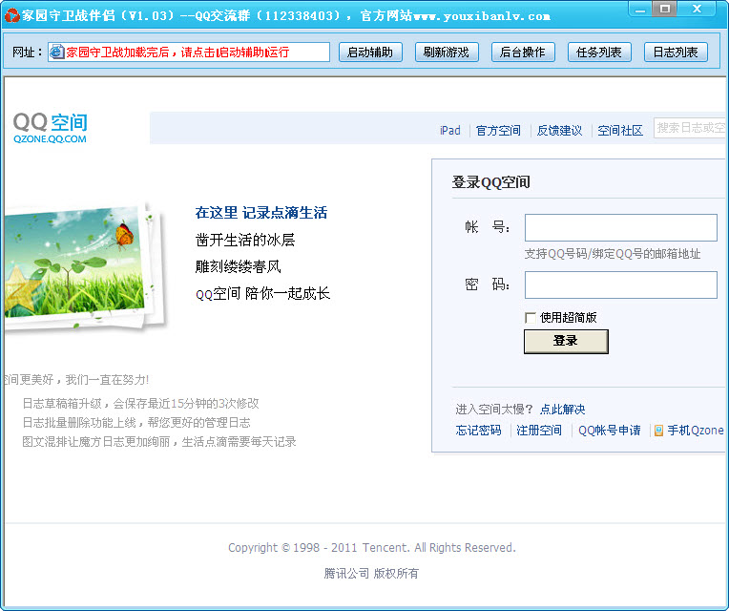The width and height of the screenshot is (729, 611).
Task: Click the 登录QQ空间 heading
Action: 491,182
